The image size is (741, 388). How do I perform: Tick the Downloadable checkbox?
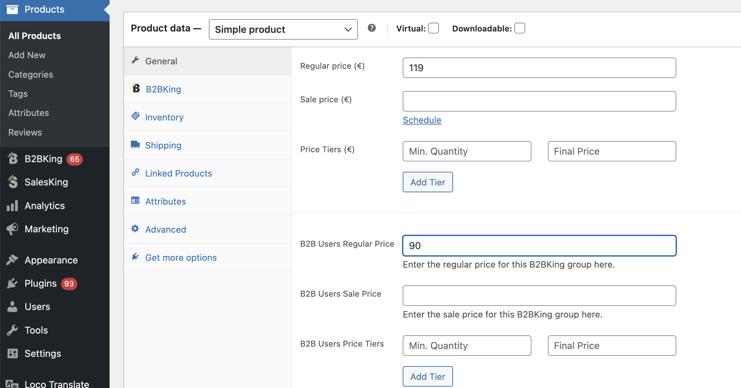point(520,28)
